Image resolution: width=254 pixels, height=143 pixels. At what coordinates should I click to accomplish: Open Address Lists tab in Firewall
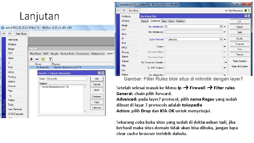(x=98, y=54)
